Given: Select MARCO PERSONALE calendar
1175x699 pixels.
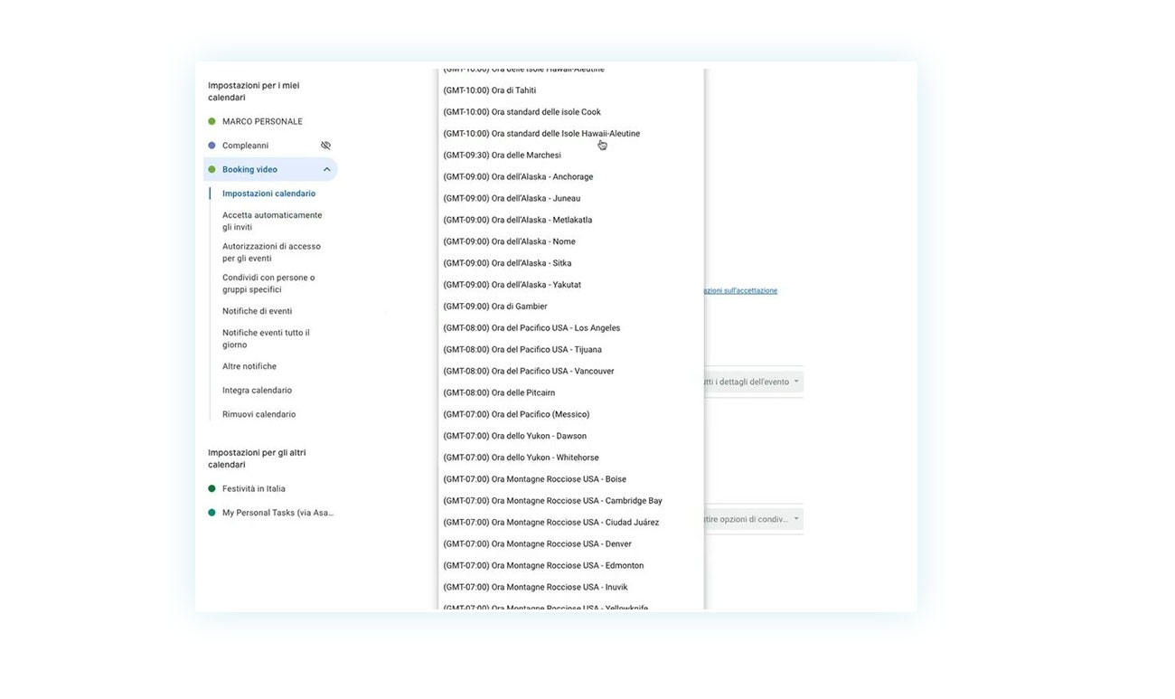Looking at the screenshot, I should click(x=262, y=121).
